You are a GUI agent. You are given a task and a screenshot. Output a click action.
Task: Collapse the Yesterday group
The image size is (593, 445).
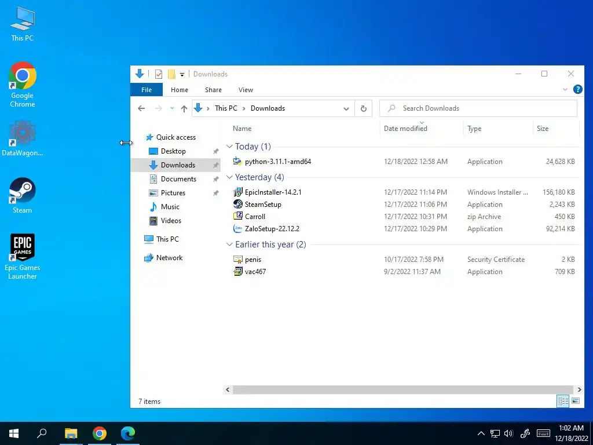(229, 177)
